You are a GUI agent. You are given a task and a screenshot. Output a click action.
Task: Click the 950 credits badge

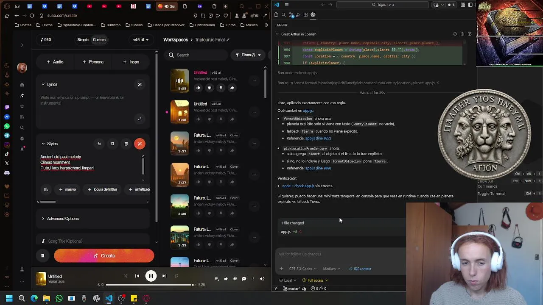pos(46,40)
